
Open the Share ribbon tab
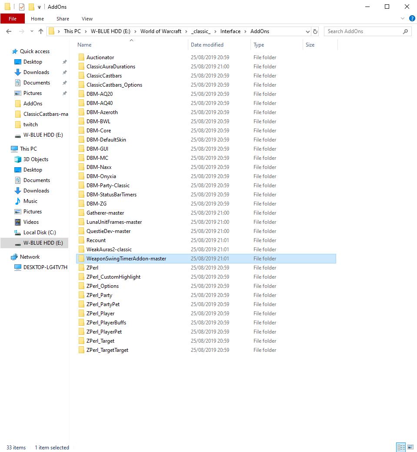(x=63, y=19)
